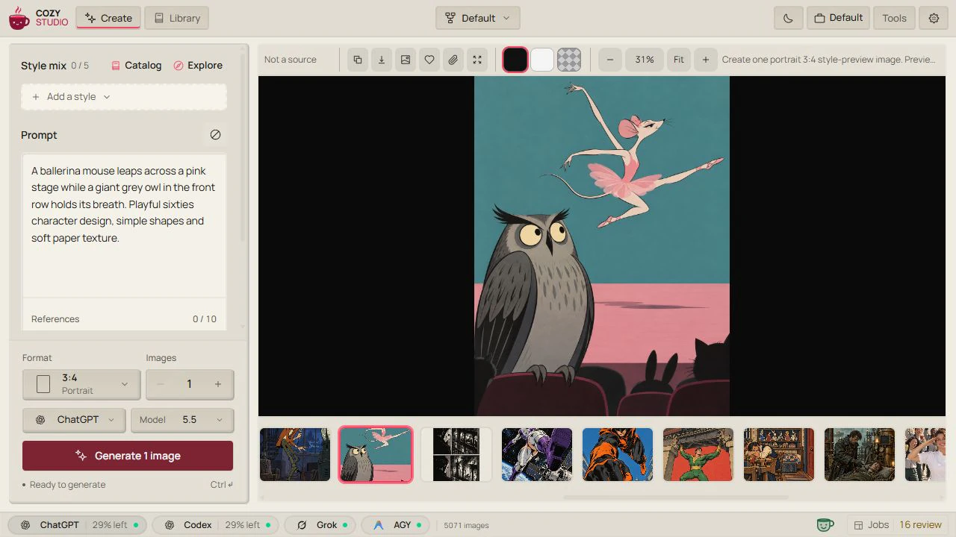Click the copy image icon in toolbar

358,60
